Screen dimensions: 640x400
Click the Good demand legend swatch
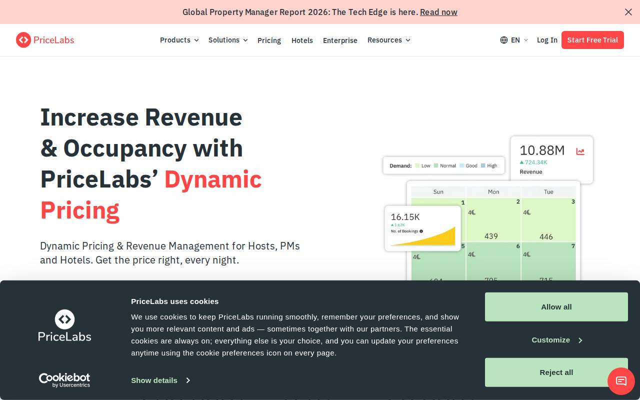point(462,165)
